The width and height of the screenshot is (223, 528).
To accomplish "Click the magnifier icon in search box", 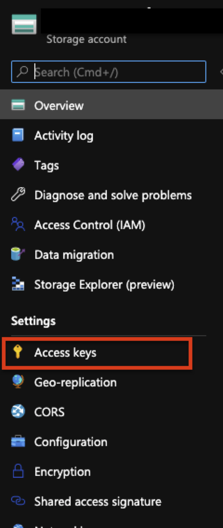I will [23, 71].
